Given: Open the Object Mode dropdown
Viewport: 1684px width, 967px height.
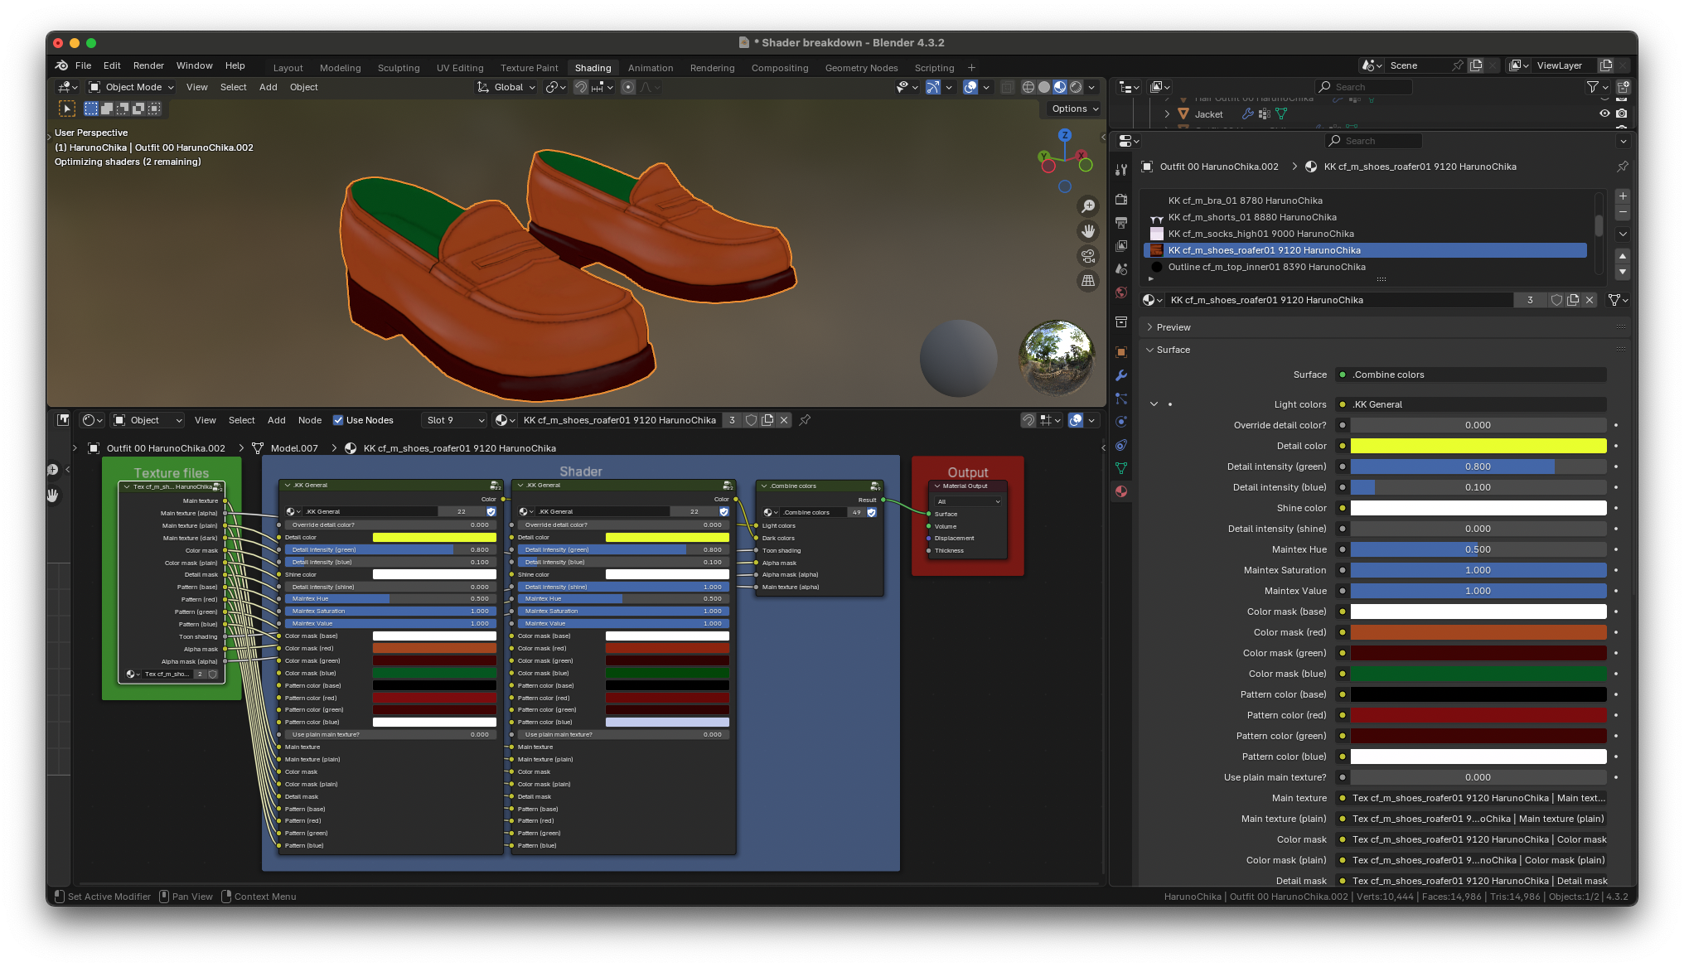Looking at the screenshot, I should point(132,87).
